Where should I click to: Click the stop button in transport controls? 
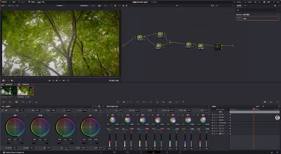tap(57, 80)
